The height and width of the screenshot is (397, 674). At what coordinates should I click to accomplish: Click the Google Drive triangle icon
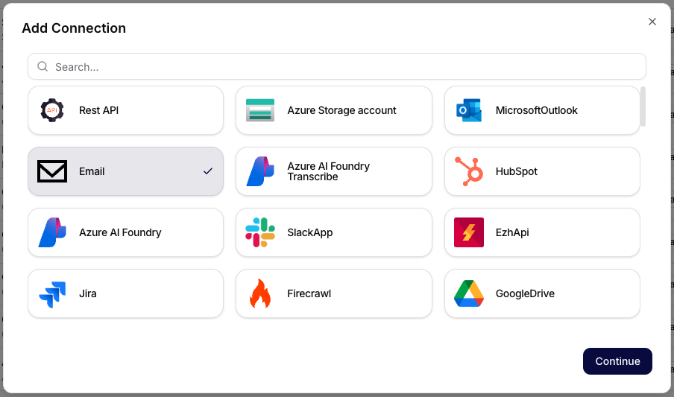pos(469,293)
